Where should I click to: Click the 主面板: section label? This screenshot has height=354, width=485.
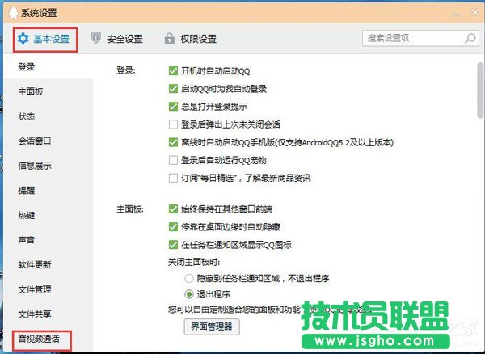coord(130,209)
